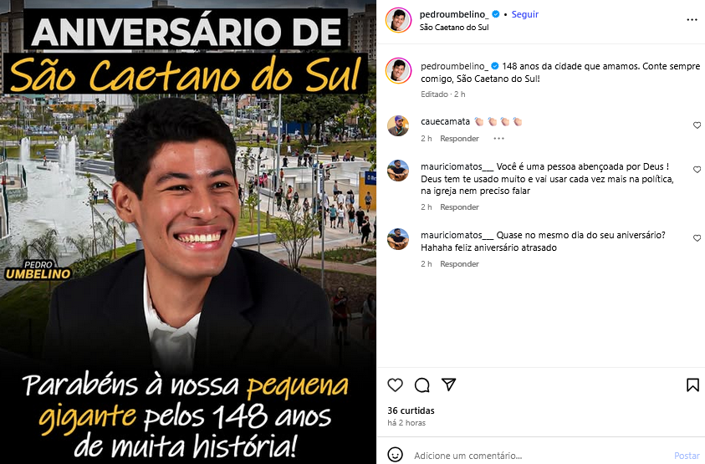The width and height of the screenshot is (705, 464).
Task: Open São Caetano do Sul location link
Action: click(454, 28)
